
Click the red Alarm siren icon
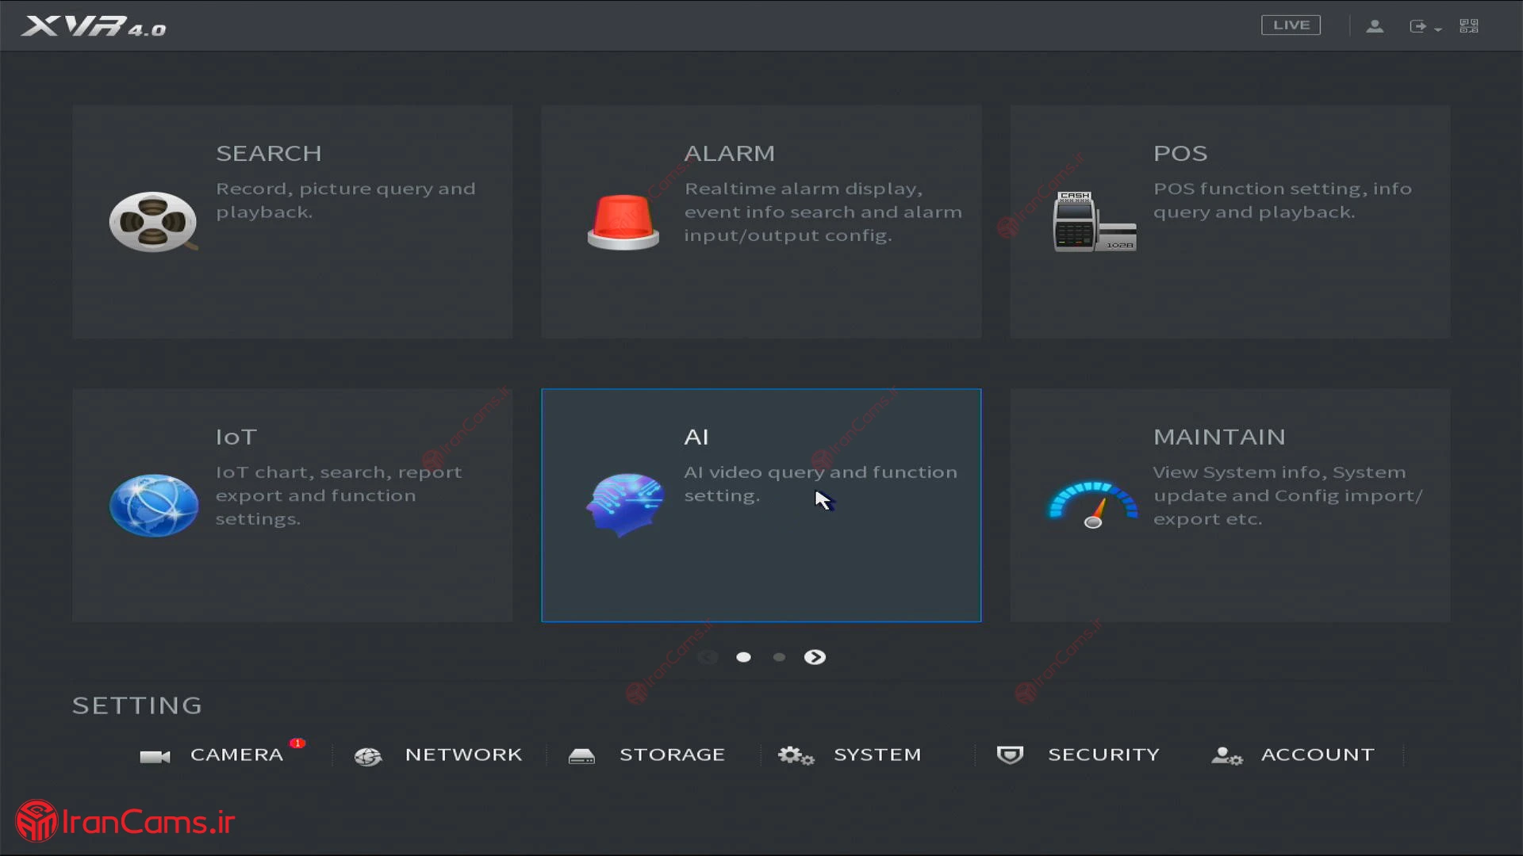pyautogui.click(x=623, y=222)
